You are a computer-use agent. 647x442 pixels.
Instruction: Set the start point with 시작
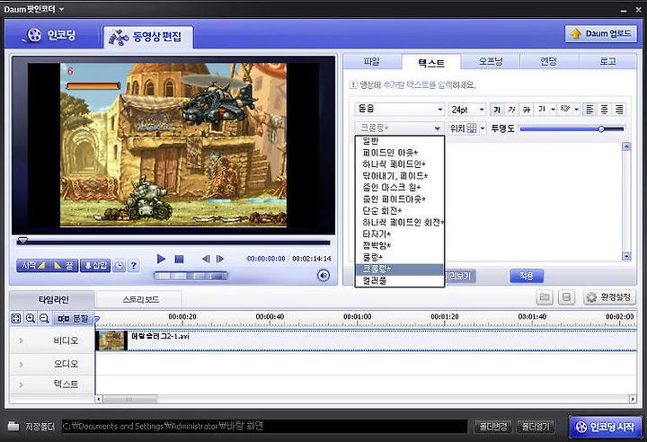(32, 265)
